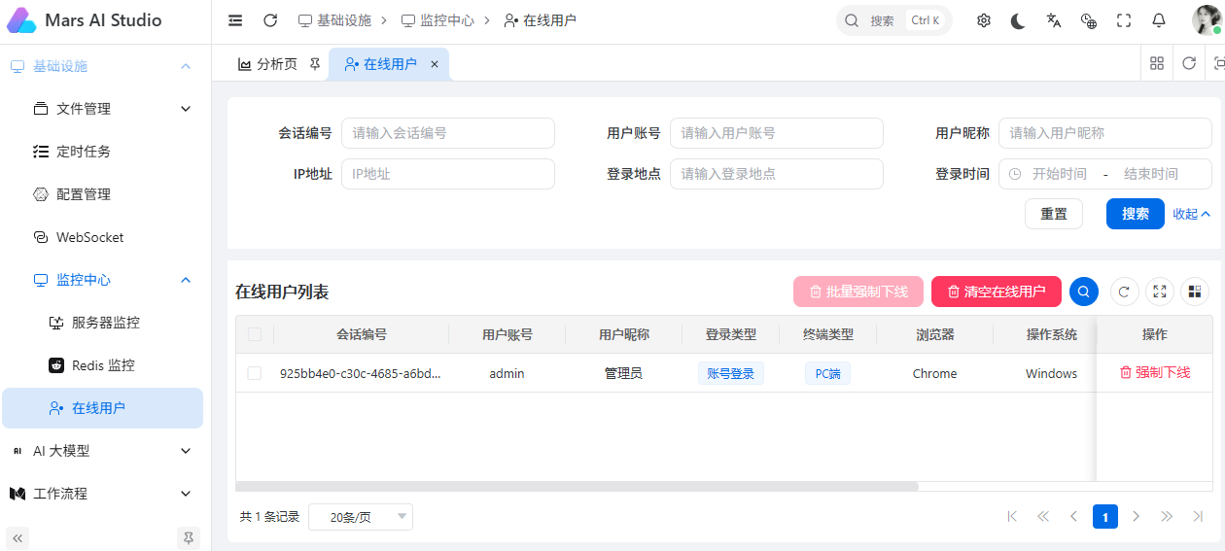Open Redis 监控 page
The image size is (1225, 551).
pos(105,365)
